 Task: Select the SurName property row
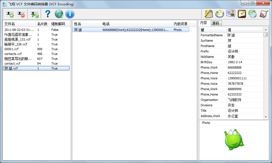tap(231, 41)
